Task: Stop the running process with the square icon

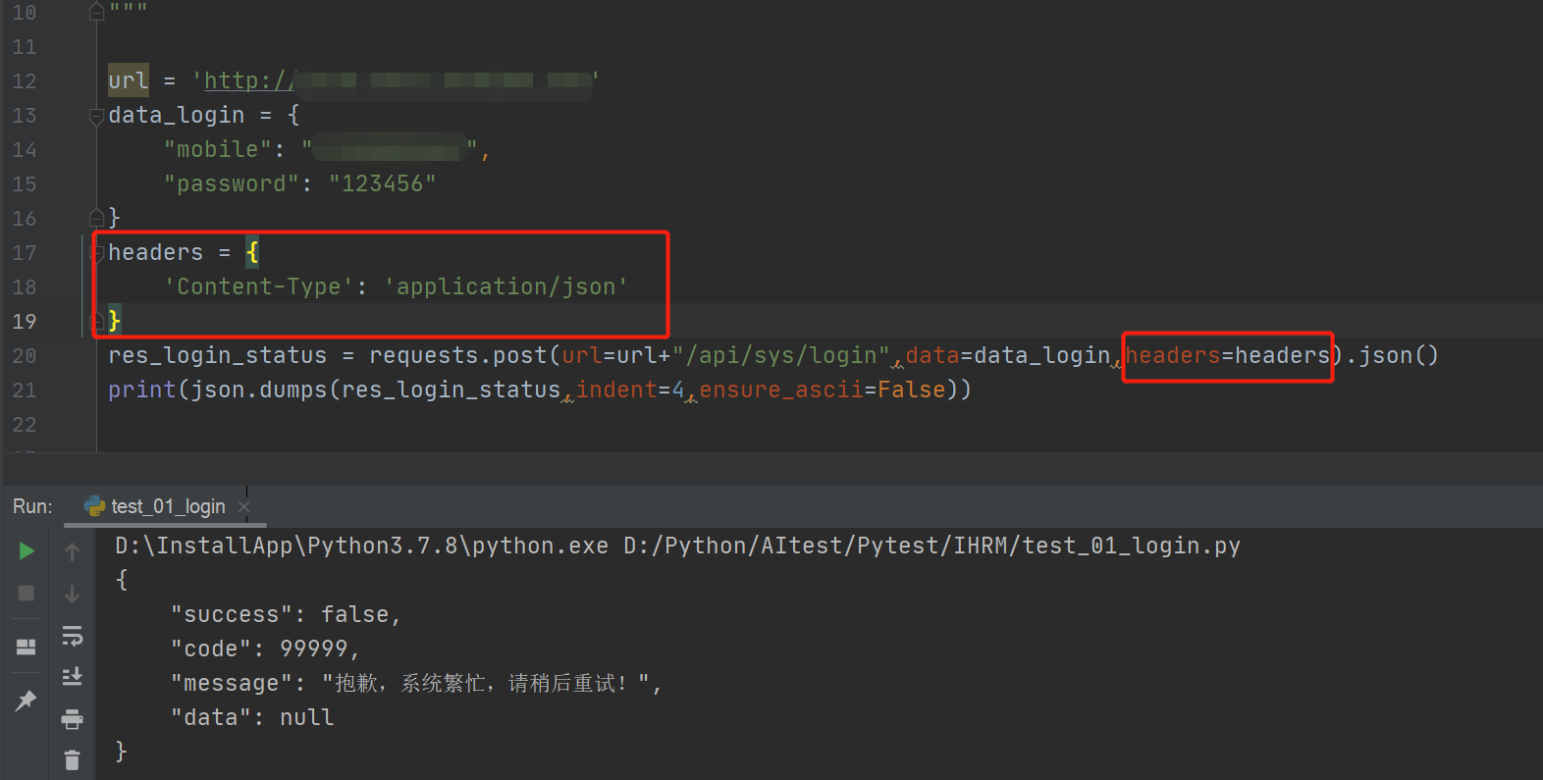Action: point(27,593)
